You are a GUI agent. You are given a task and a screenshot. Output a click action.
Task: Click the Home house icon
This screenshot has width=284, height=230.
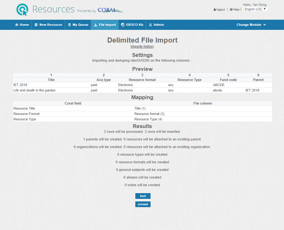pyautogui.click(x=17, y=25)
